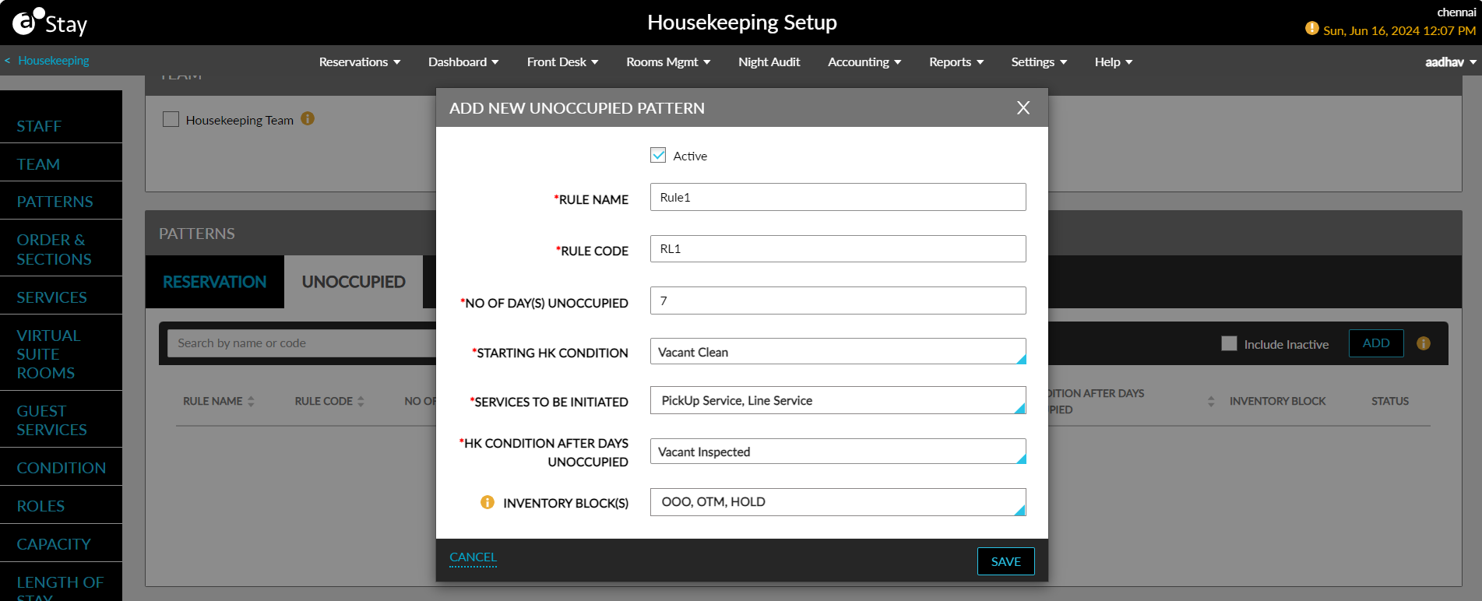
Task: Expand the Reservations menu
Action: (360, 62)
